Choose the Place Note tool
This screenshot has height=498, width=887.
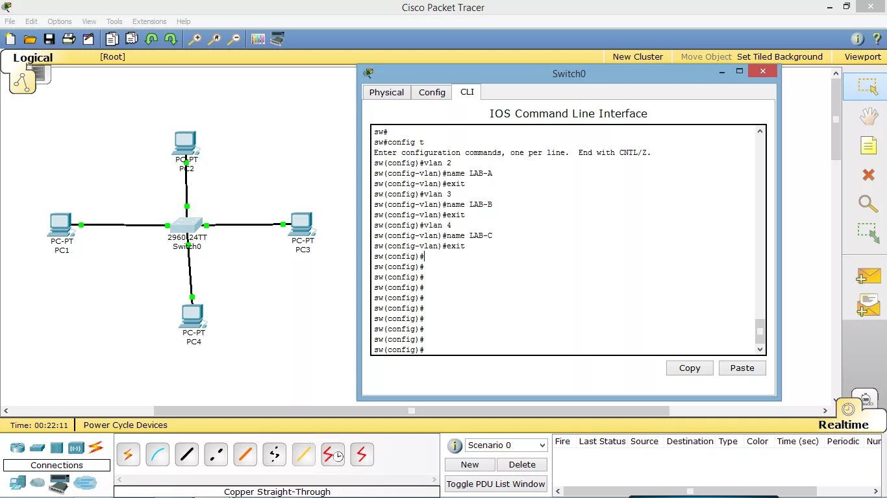point(868,145)
